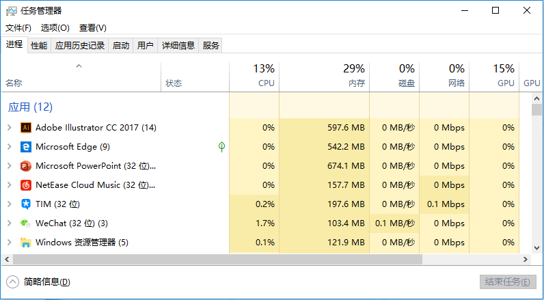Sort by the 磁盘 column header

[x=394, y=77]
